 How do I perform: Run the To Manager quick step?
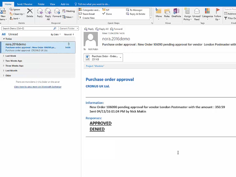click(x=134, y=10)
